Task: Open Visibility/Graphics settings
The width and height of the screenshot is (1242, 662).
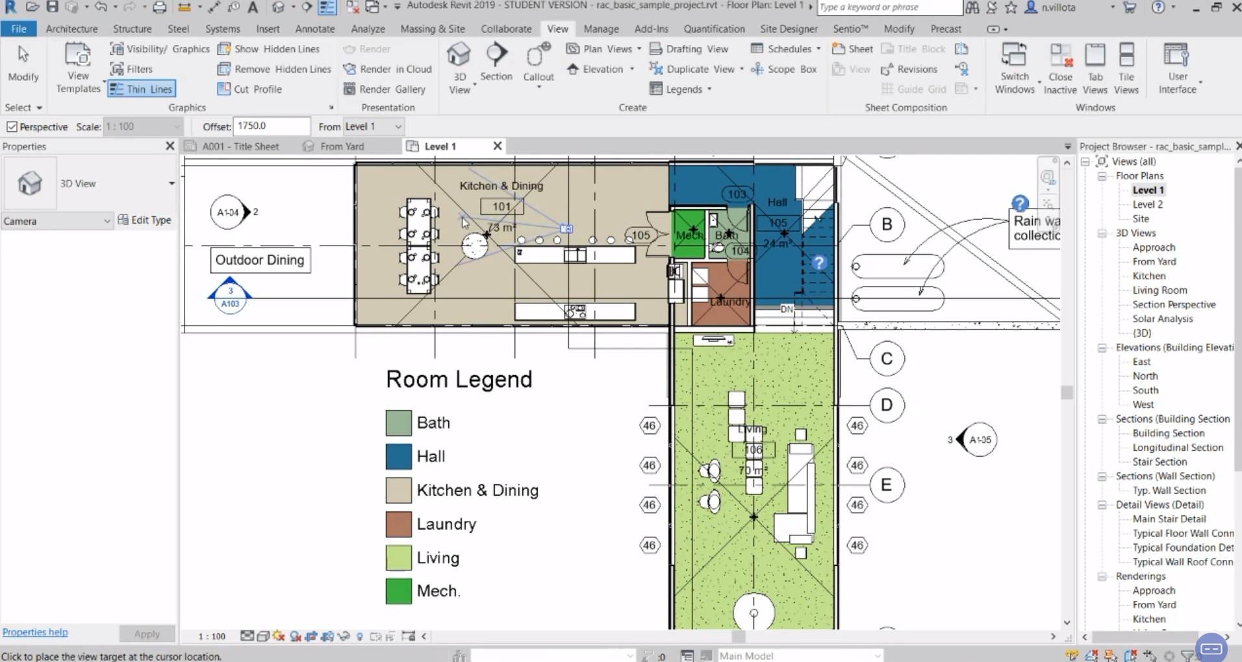Action: (x=160, y=49)
